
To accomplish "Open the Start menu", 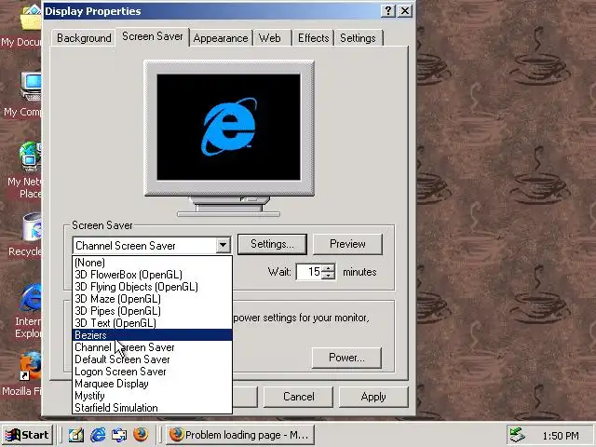I will (27, 435).
